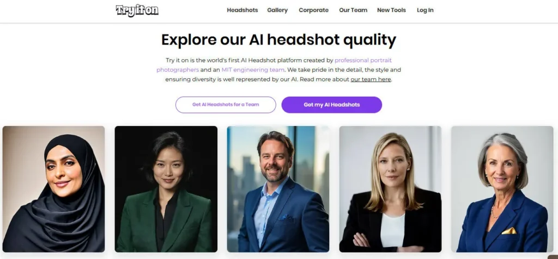Click the Explore our AI headshot quality heading

pos(278,40)
